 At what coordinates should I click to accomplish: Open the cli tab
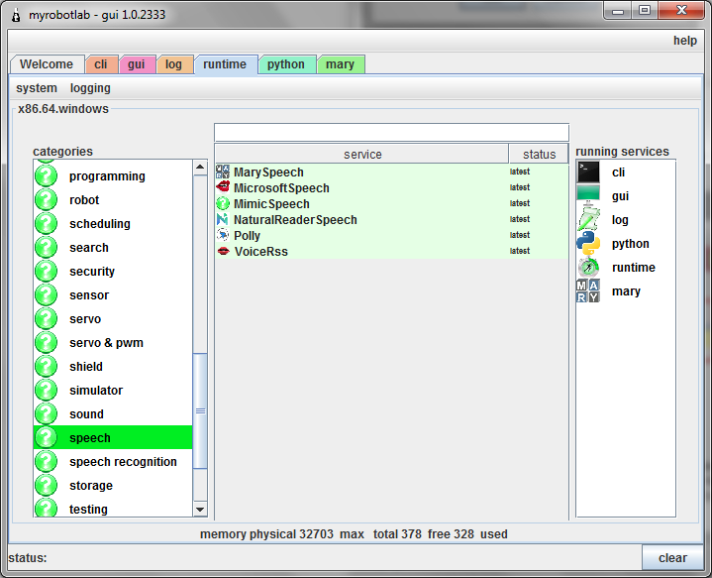101,64
